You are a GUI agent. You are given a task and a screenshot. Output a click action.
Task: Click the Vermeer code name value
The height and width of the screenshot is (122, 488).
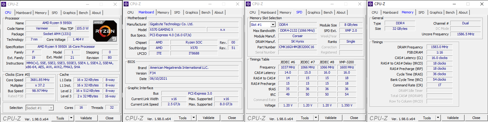[x=42, y=28]
